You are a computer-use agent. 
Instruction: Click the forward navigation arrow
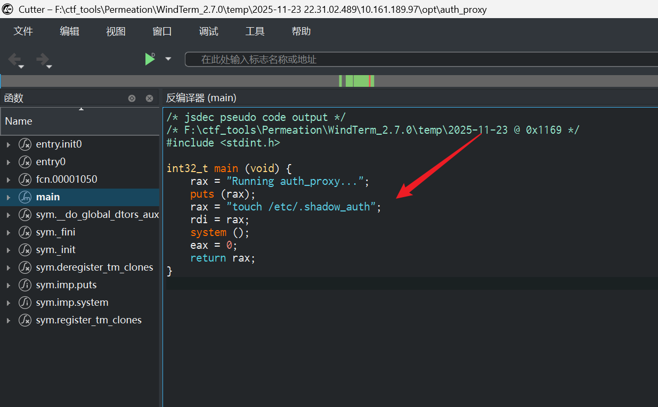[42, 59]
